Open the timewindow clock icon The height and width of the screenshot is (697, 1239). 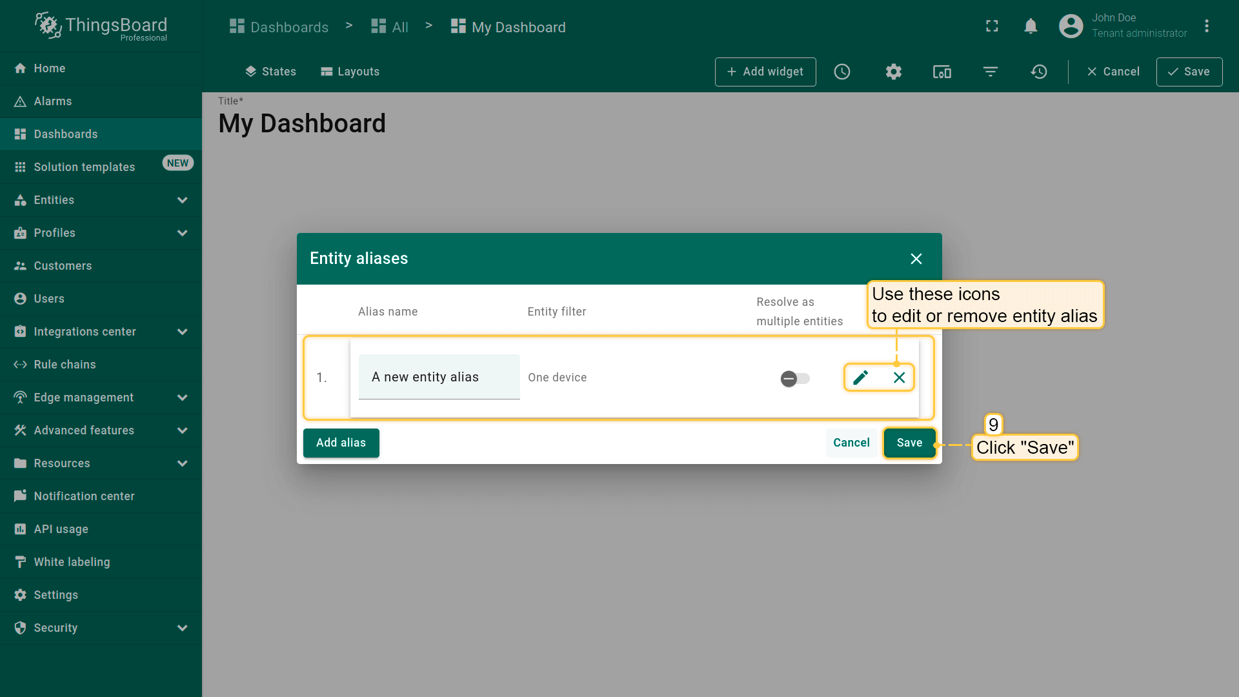point(842,72)
